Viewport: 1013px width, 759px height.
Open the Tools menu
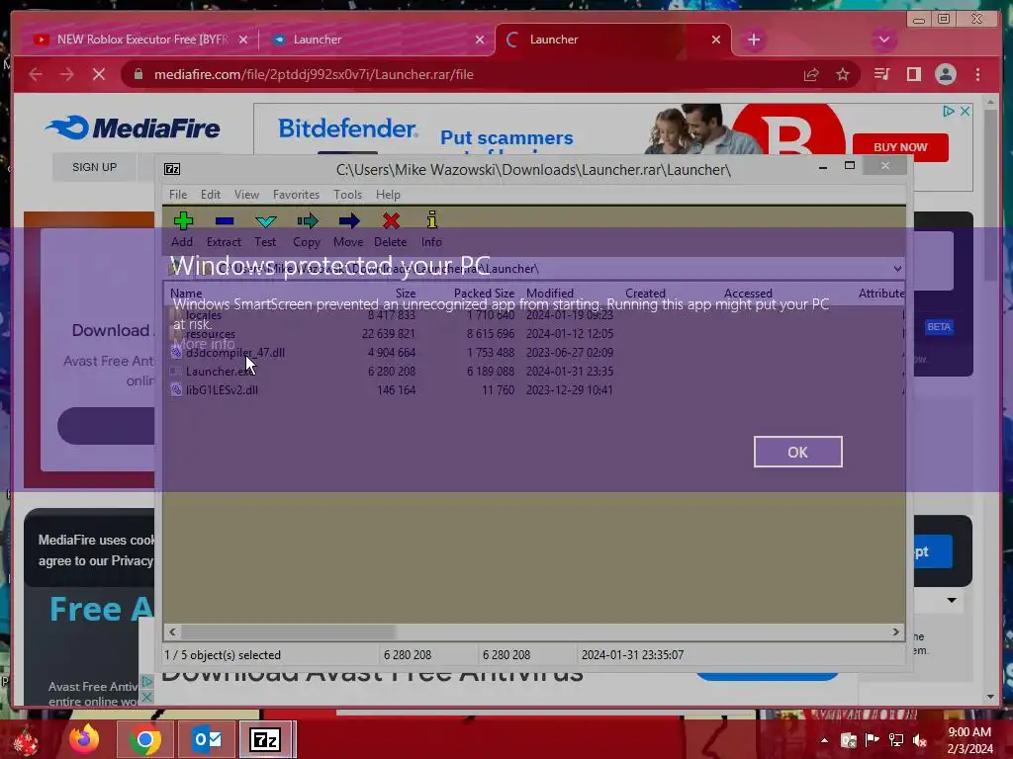coord(347,195)
